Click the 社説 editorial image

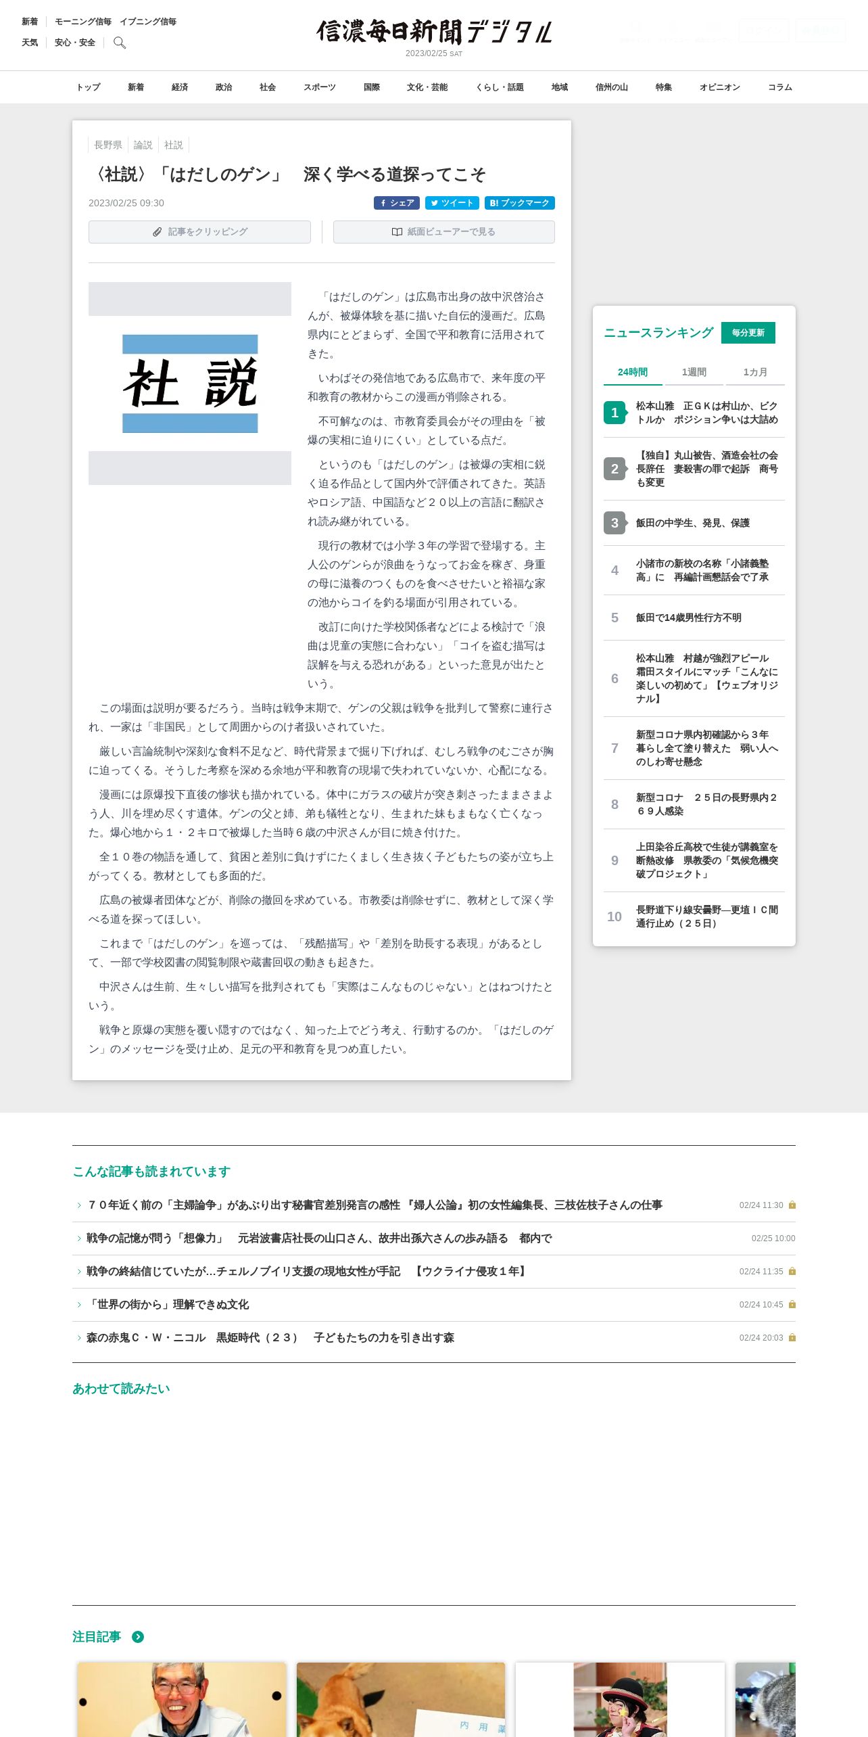coord(190,384)
